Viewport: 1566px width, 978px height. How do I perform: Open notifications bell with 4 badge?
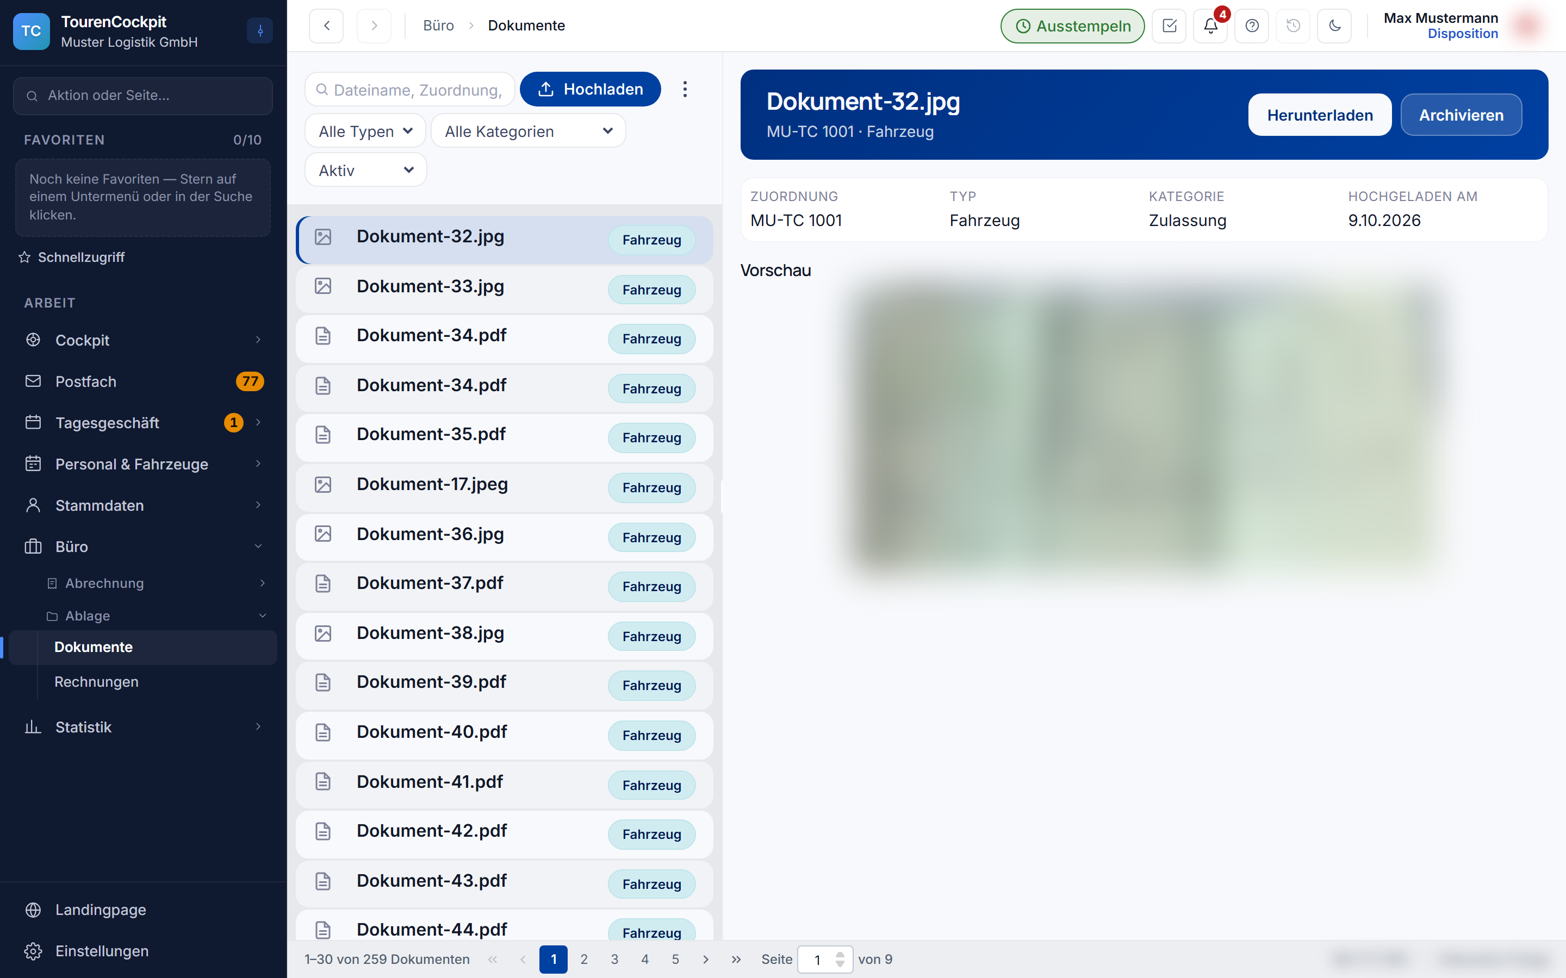pos(1210,26)
